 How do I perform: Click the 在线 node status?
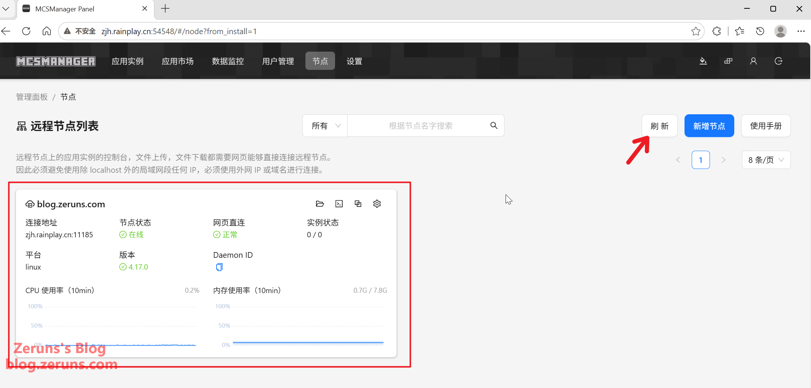[x=131, y=235]
